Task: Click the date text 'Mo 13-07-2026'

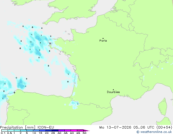Action: tap(115, 127)
